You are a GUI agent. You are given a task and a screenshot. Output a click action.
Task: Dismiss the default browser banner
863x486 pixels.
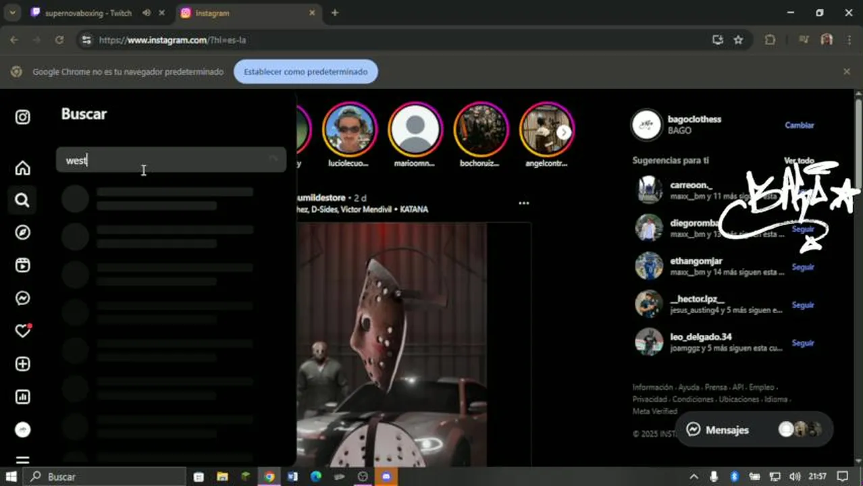tap(847, 72)
